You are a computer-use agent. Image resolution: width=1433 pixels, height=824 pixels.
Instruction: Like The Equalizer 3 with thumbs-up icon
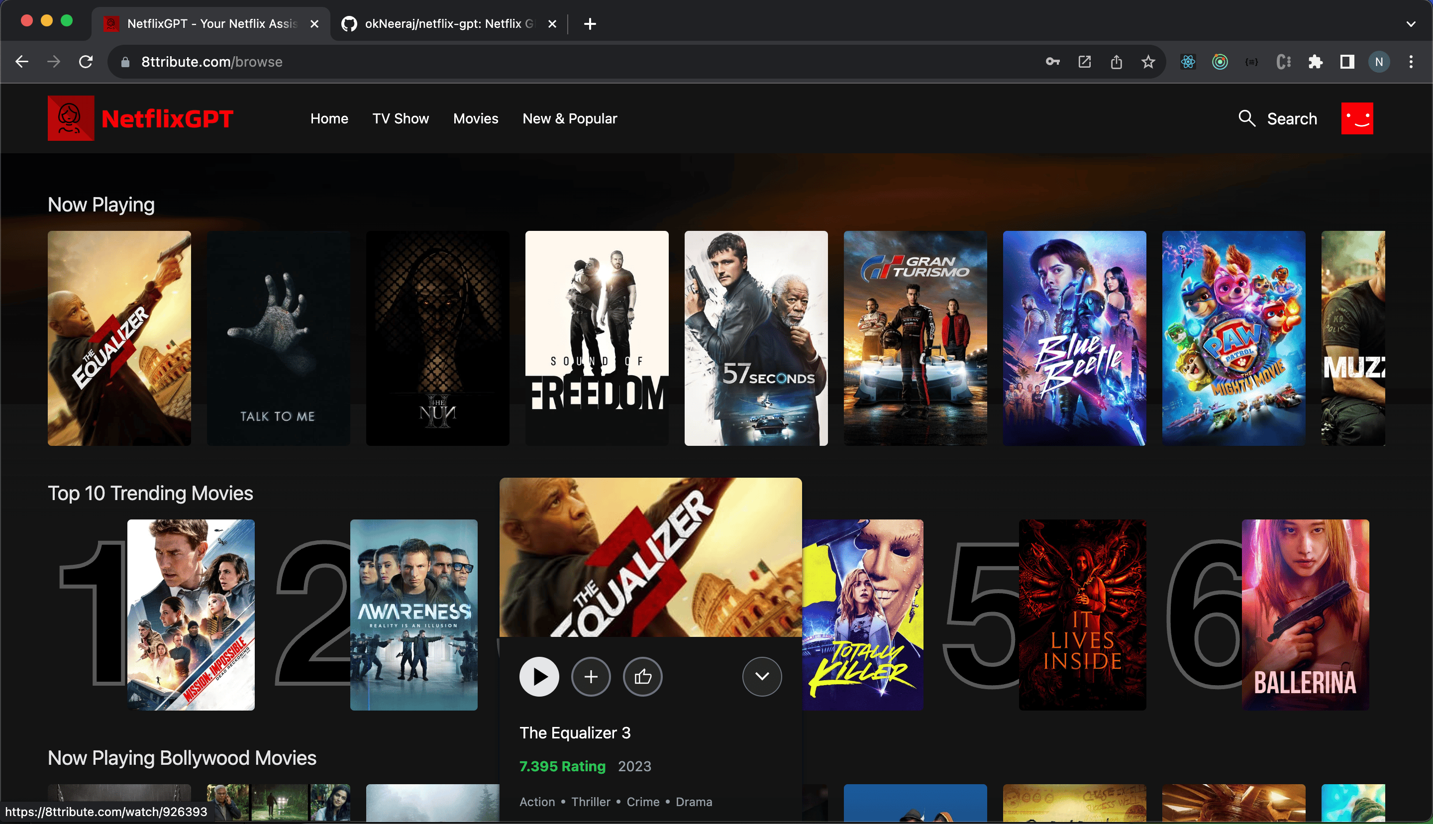click(x=643, y=676)
